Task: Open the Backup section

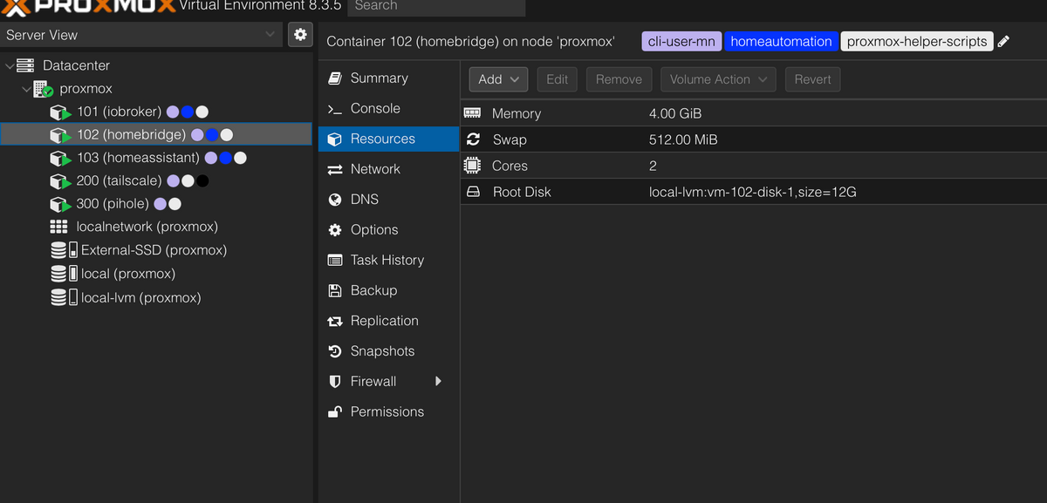Action: click(x=388, y=290)
